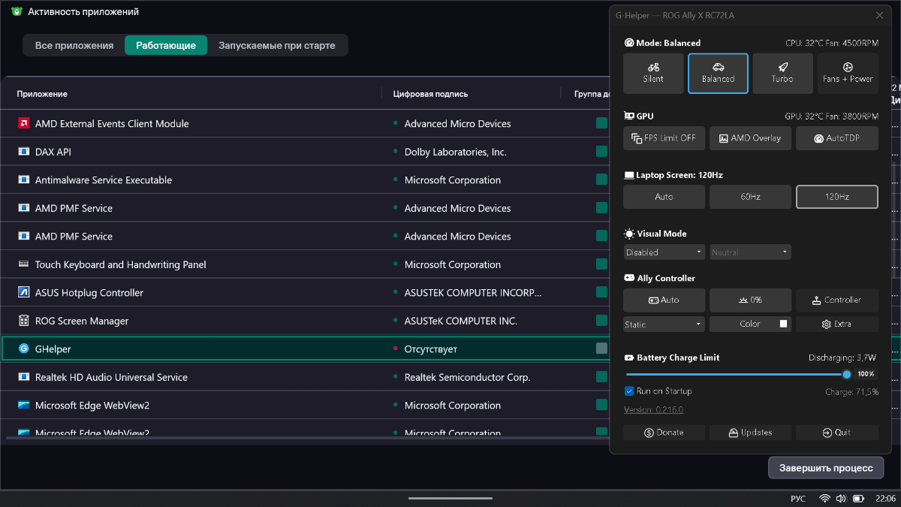Image resolution: width=901 pixels, height=507 pixels.
Task: Open the Controller settings button
Action: point(837,300)
